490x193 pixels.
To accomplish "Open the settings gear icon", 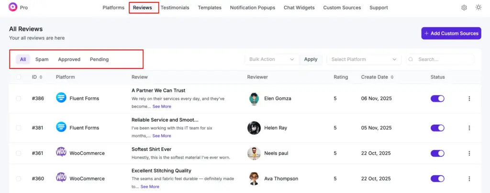I will coord(464,8).
